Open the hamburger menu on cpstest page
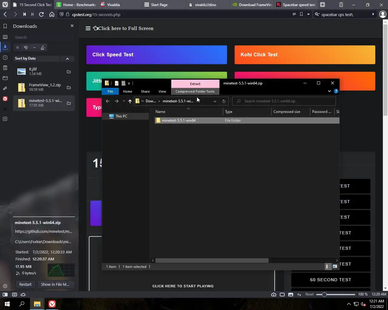 click(x=88, y=28)
